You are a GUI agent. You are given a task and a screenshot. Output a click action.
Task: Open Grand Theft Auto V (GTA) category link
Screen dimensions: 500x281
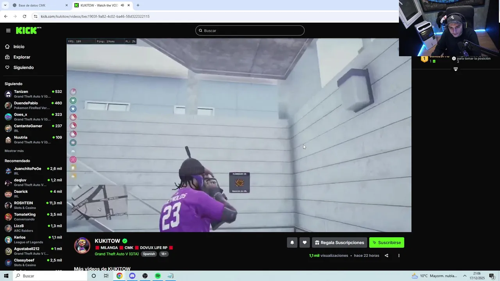(117, 254)
